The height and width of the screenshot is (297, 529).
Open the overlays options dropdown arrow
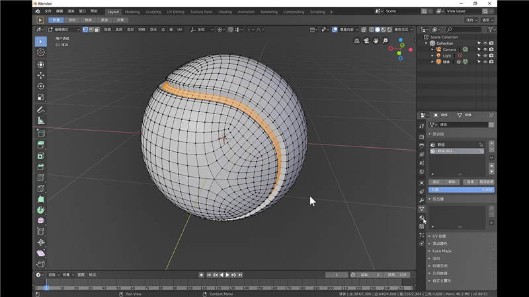pyautogui.click(x=357, y=30)
